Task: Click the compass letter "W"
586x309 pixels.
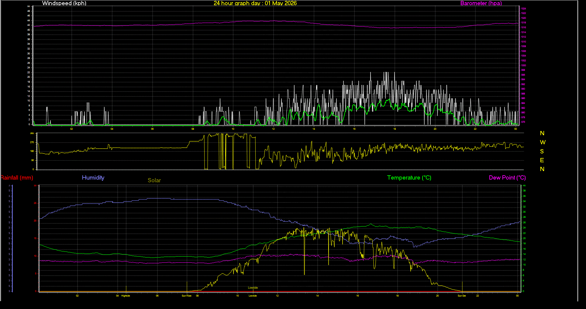Action: point(543,142)
